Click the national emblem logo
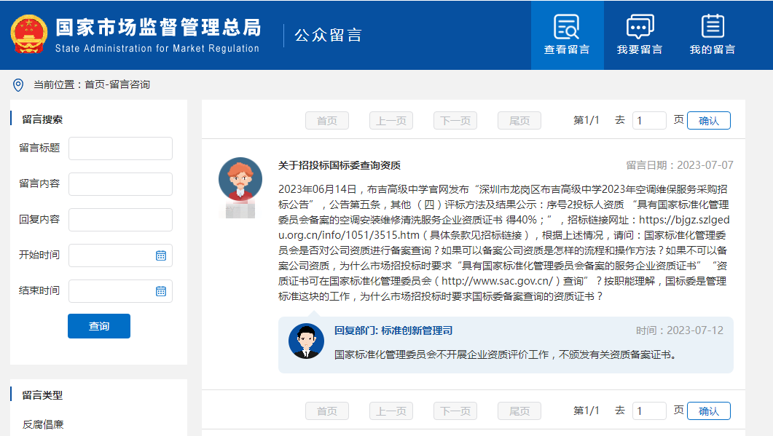Viewport: 773px width, 436px height. (29, 34)
